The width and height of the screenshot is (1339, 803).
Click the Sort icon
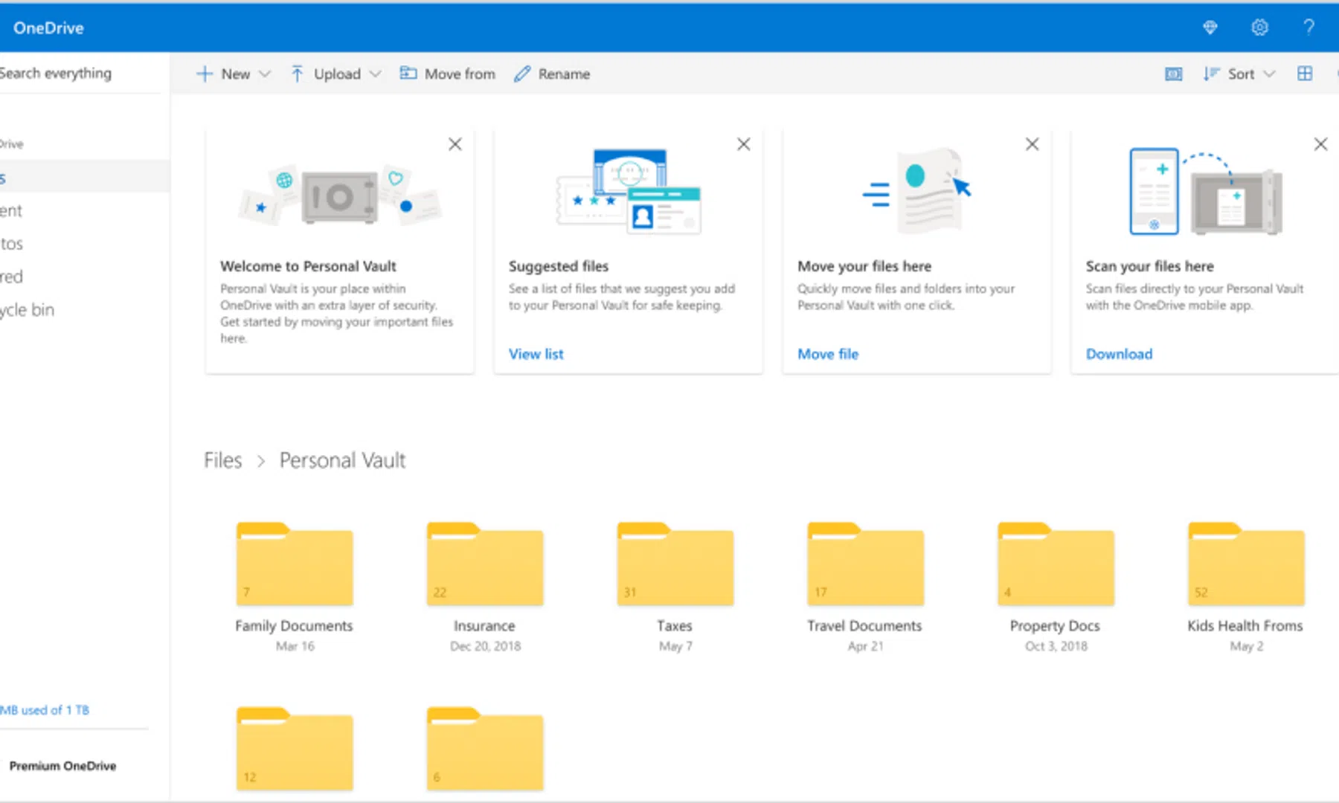(x=1211, y=74)
